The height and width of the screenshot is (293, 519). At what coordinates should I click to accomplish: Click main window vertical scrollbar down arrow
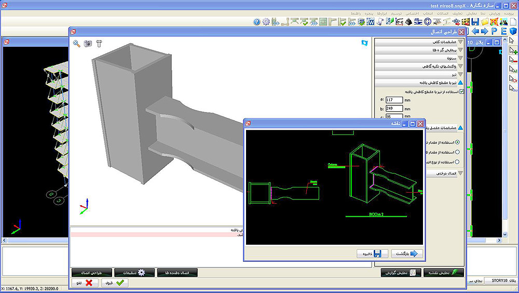(x=505, y=234)
